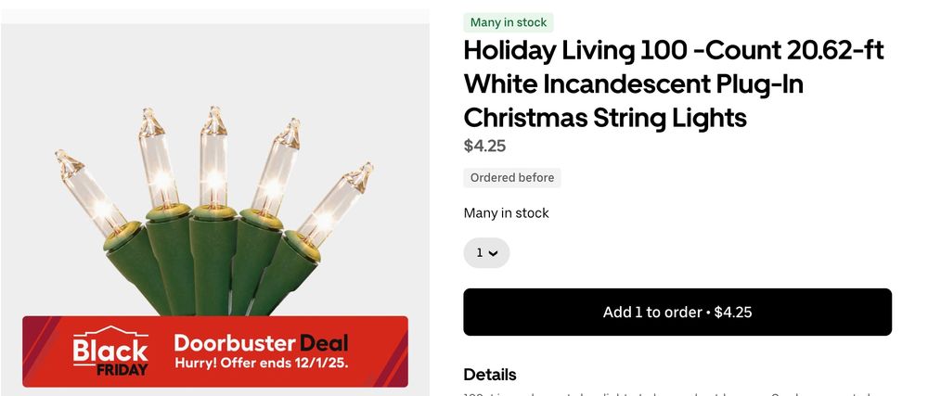Click the green socket base of center bulb

(213, 260)
